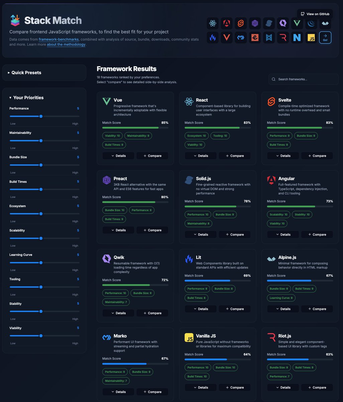Select the purple Preact logo in header grid
The height and width of the screenshot is (402, 343).
click(255, 23)
